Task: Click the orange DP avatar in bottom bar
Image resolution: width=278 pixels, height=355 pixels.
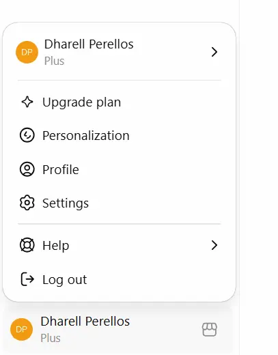Action: [21, 330]
